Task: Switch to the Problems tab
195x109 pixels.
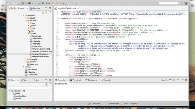Action: [91, 80]
